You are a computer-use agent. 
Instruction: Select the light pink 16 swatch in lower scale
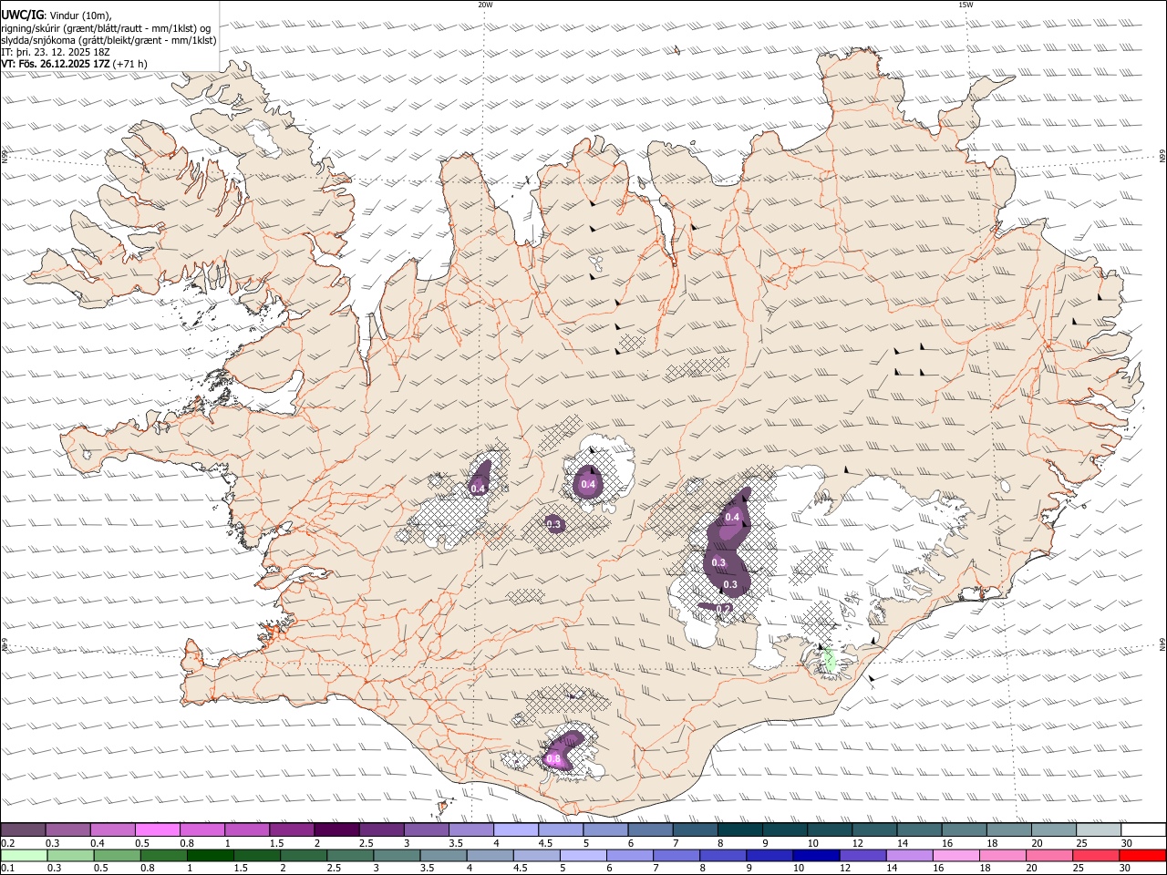pos(956,855)
